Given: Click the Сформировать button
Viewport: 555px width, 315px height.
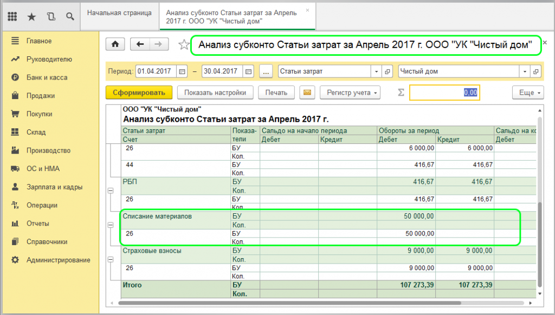Looking at the screenshot, I should tap(139, 93).
